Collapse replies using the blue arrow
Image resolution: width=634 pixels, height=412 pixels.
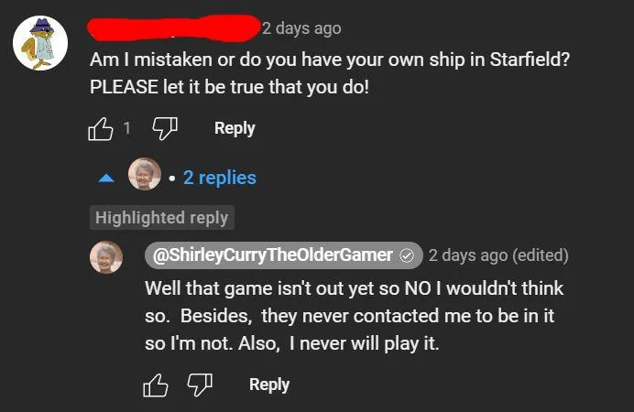tap(106, 178)
